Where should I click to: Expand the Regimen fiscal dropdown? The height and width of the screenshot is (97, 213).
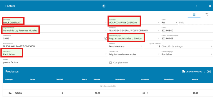coord(106,30)
